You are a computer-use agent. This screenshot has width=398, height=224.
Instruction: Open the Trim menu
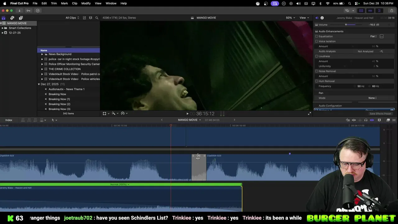54,3
